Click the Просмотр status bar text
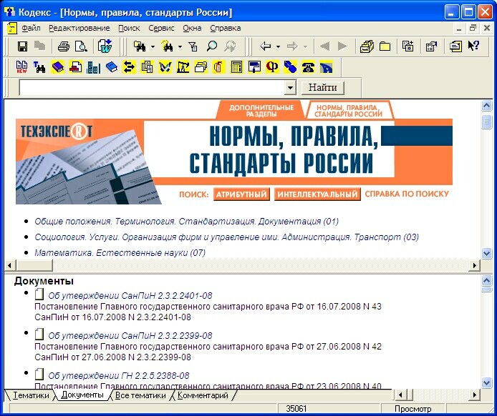Screen dimensions: 497x416 pos(413,409)
